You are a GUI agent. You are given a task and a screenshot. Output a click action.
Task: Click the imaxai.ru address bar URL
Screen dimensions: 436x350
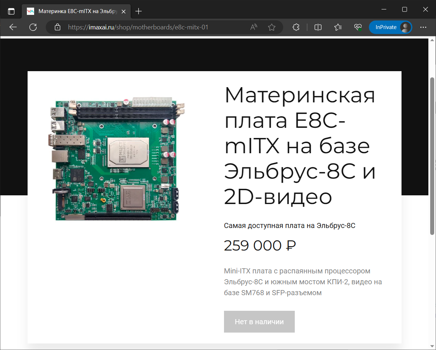(x=138, y=27)
